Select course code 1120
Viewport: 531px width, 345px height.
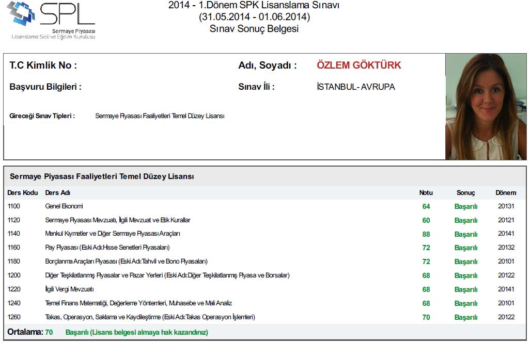[x=14, y=220]
